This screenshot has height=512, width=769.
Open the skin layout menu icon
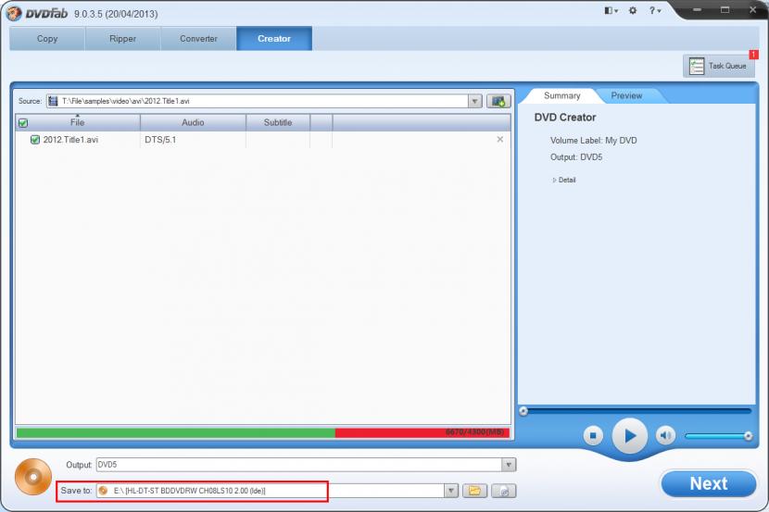[x=611, y=10]
